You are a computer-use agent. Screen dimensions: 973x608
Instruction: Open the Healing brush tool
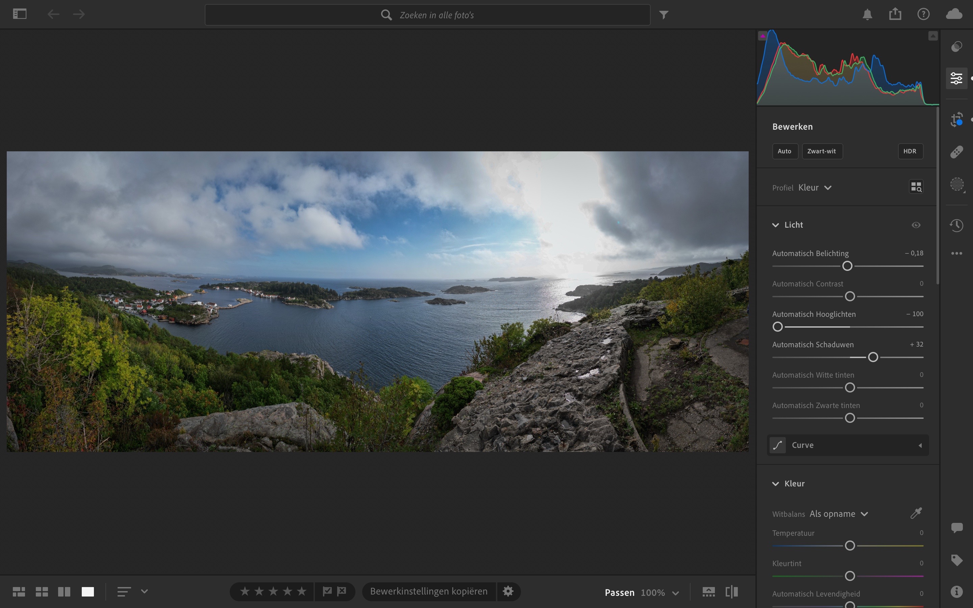[956, 152]
